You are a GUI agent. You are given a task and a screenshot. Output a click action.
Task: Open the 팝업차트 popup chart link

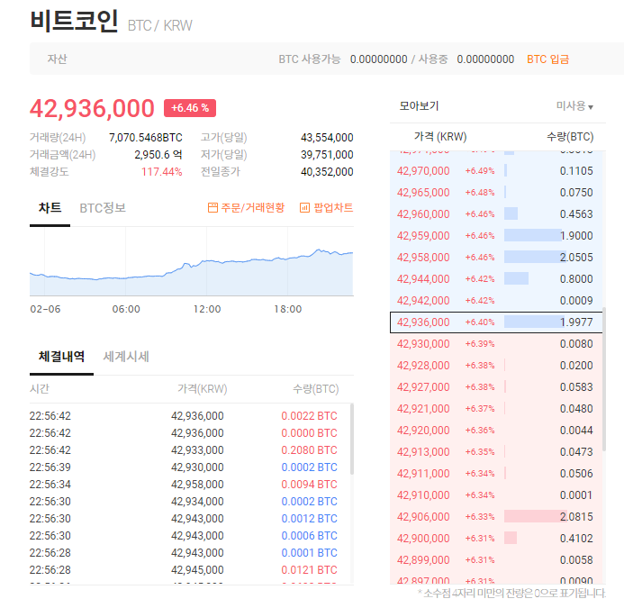coord(326,207)
